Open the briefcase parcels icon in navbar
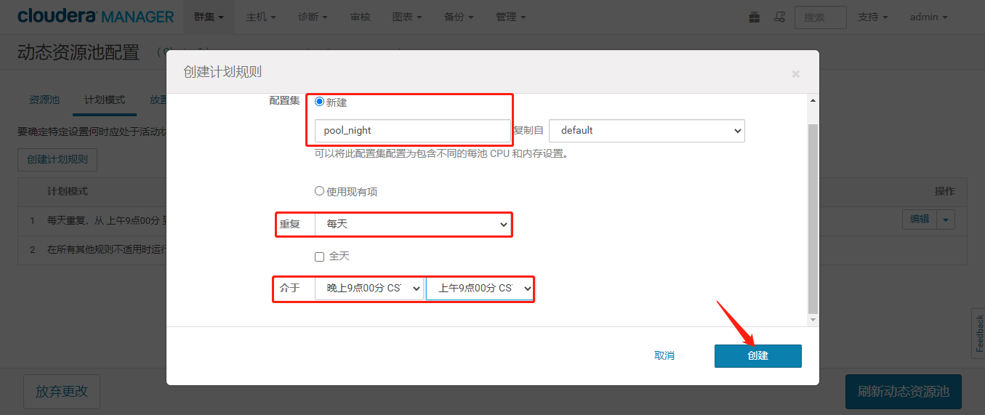 755,17
